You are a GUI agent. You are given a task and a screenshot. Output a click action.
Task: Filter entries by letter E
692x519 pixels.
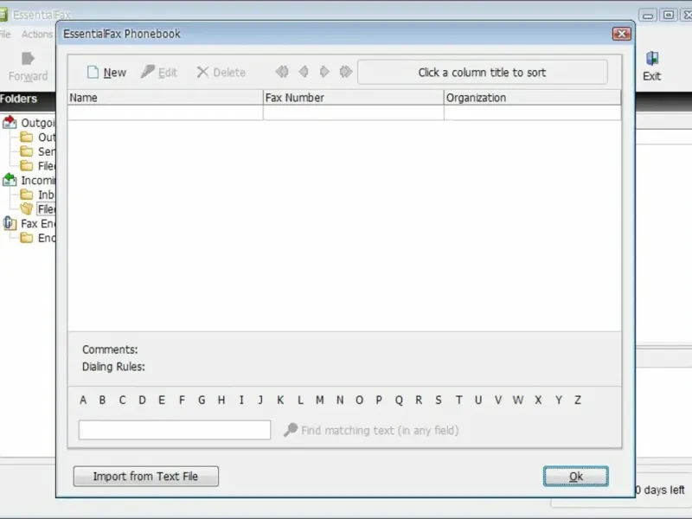coord(162,400)
